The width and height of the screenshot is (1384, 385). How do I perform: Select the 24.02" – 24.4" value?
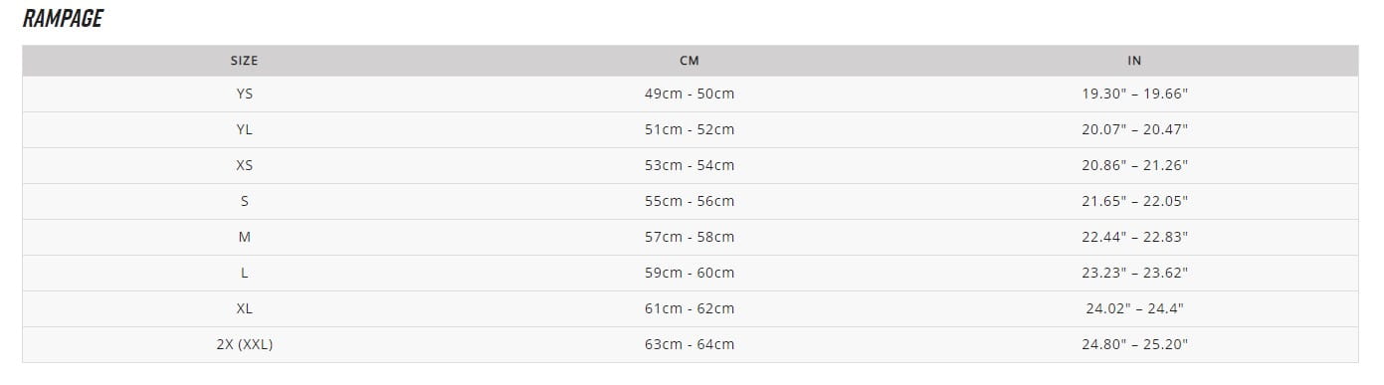[1134, 308]
